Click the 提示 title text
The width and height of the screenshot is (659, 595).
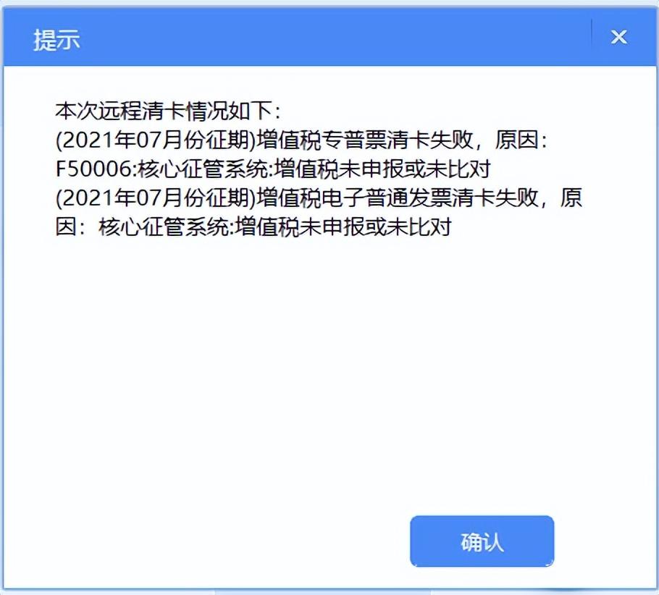(x=56, y=40)
